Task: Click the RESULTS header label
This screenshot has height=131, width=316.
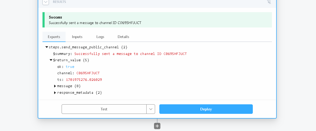Action: point(59,2)
